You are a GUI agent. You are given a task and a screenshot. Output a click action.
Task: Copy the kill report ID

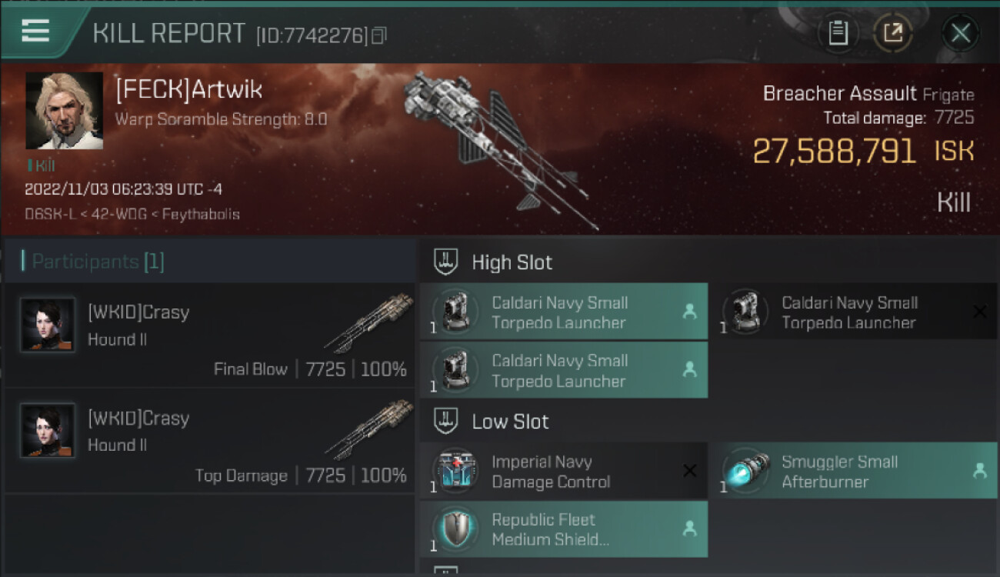pyautogui.click(x=378, y=35)
